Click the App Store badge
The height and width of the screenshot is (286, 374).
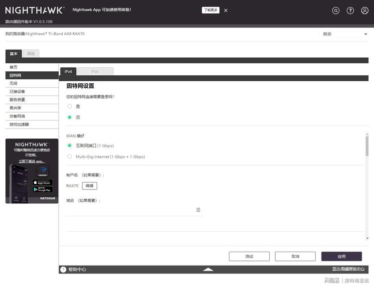[x=42, y=182]
